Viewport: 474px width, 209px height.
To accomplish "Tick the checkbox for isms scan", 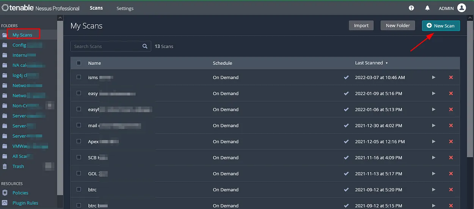I will [x=79, y=77].
